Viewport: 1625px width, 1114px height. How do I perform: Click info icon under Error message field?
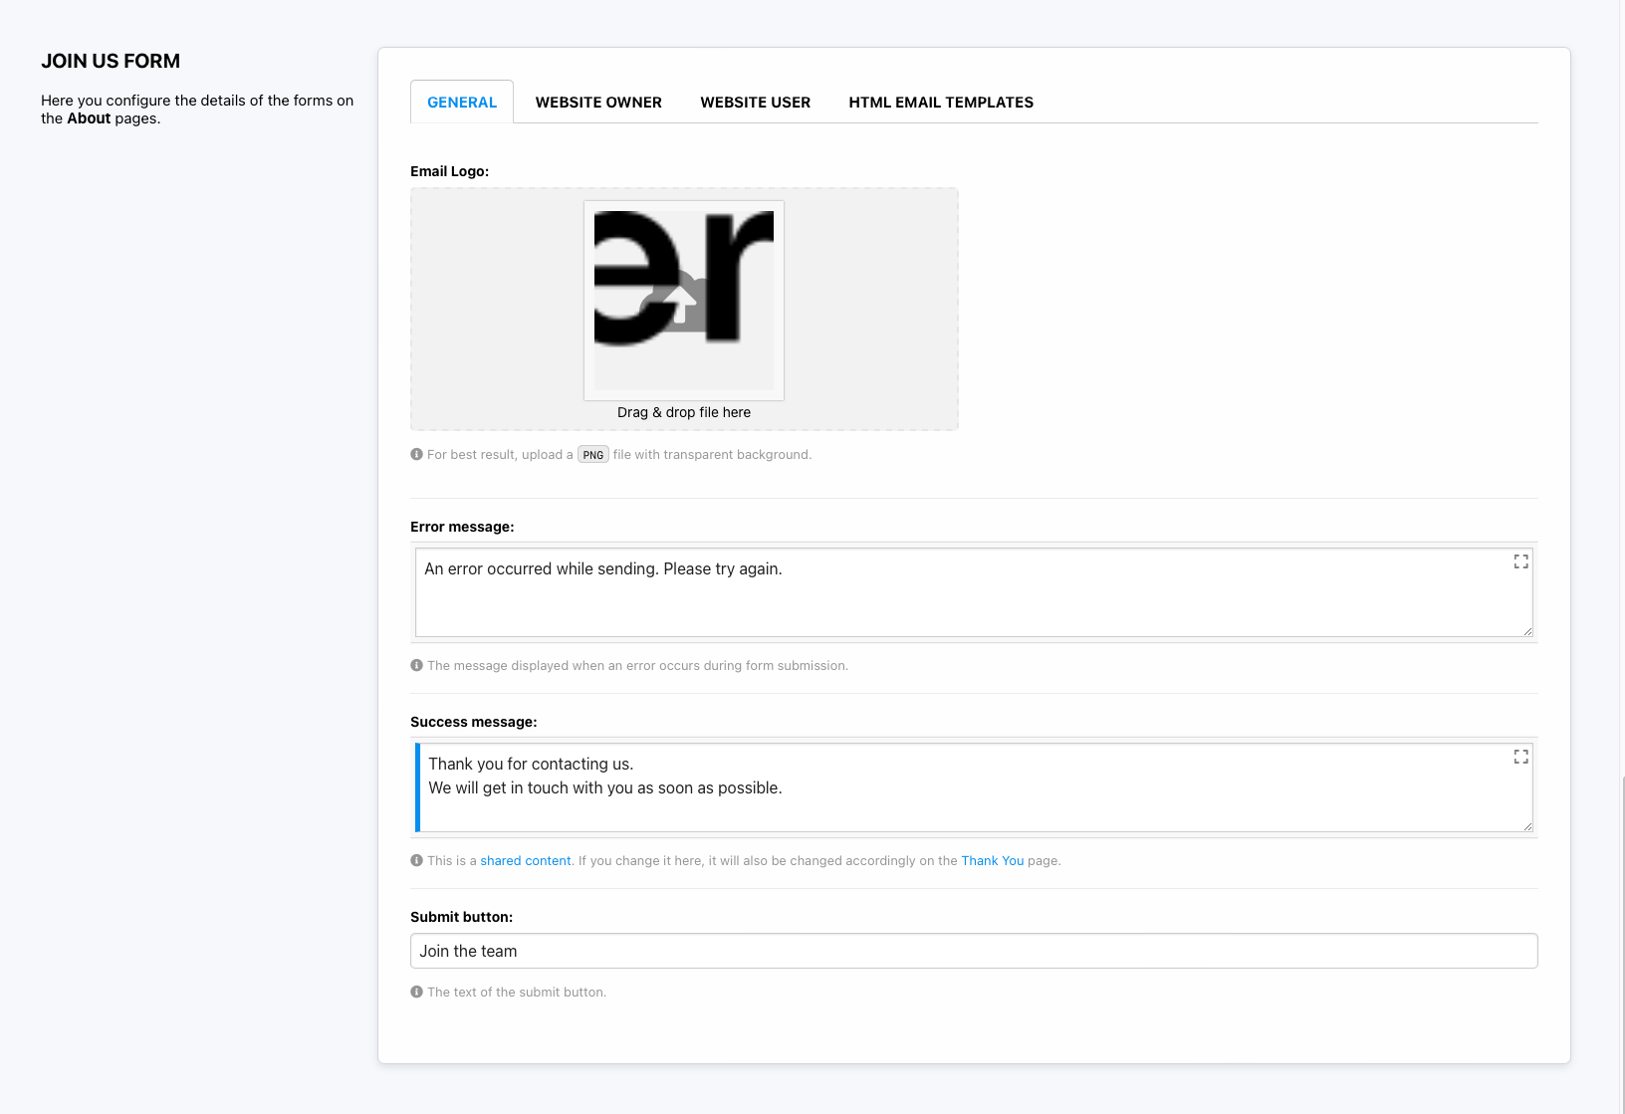417,665
